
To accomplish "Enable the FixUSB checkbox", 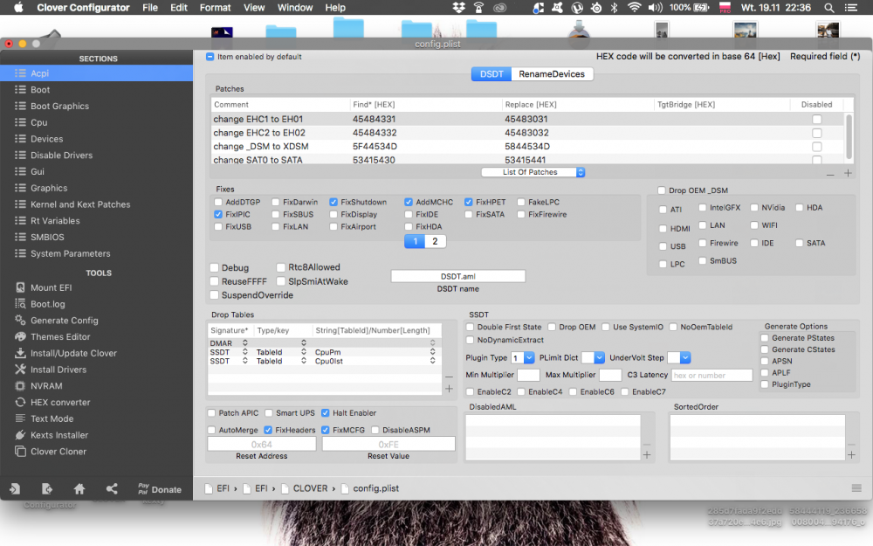I will 218,227.
